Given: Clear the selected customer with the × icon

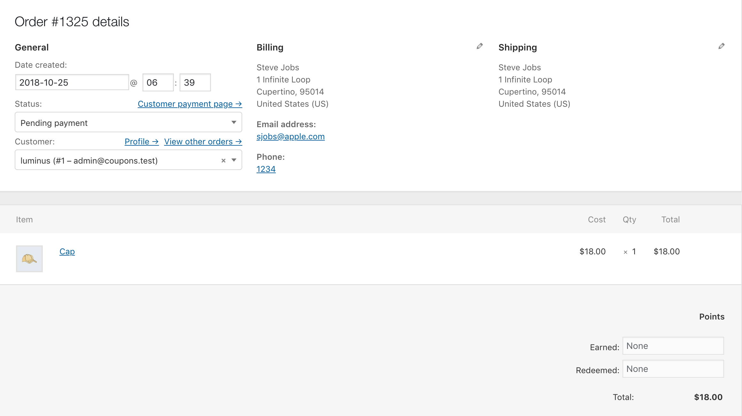Looking at the screenshot, I should pos(223,160).
